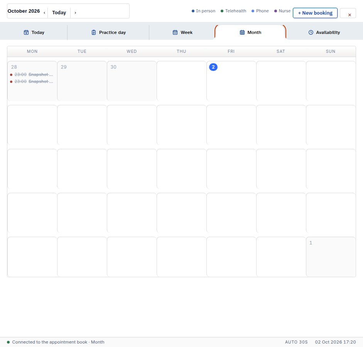Click the Connected to the appointment book status
The width and height of the screenshot is (363, 347).
(x=58, y=342)
